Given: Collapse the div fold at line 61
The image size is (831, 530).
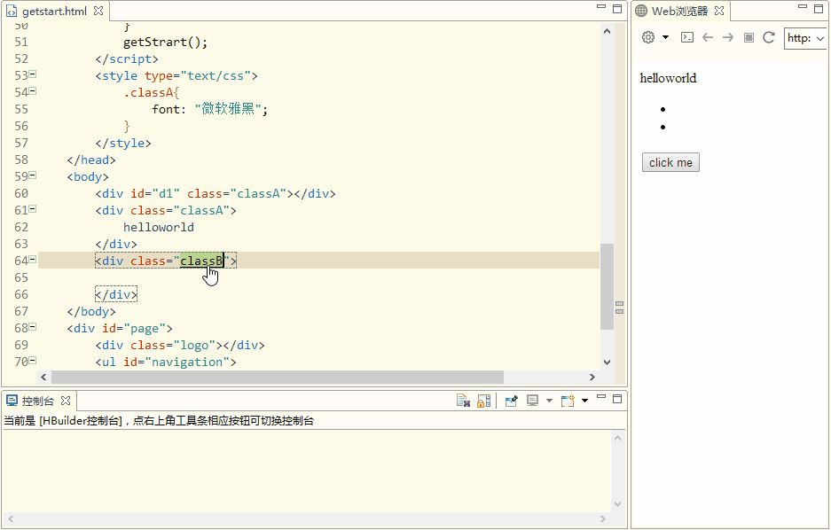Looking at the screenshot, I should [32, 209].
